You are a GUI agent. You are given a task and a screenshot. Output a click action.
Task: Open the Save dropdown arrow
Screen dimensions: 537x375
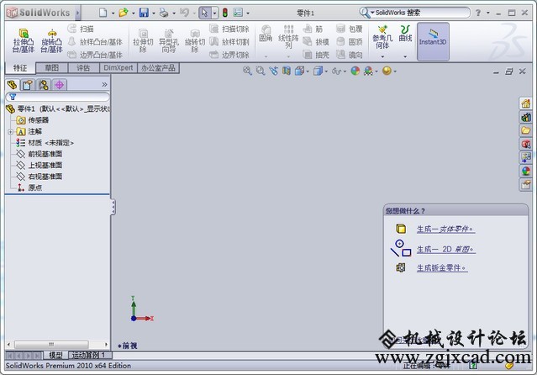[x=154, y=13]
